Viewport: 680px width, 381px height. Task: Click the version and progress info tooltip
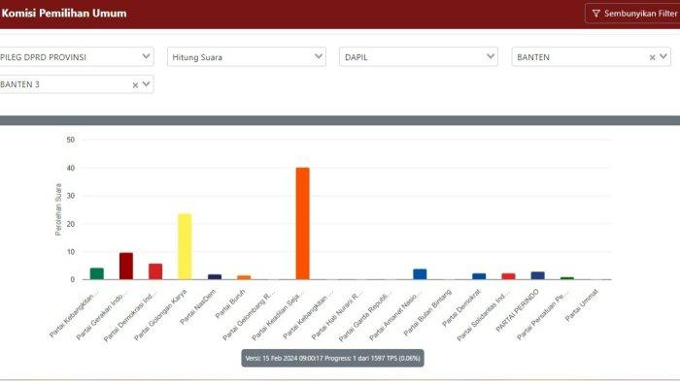coord(332,358)
